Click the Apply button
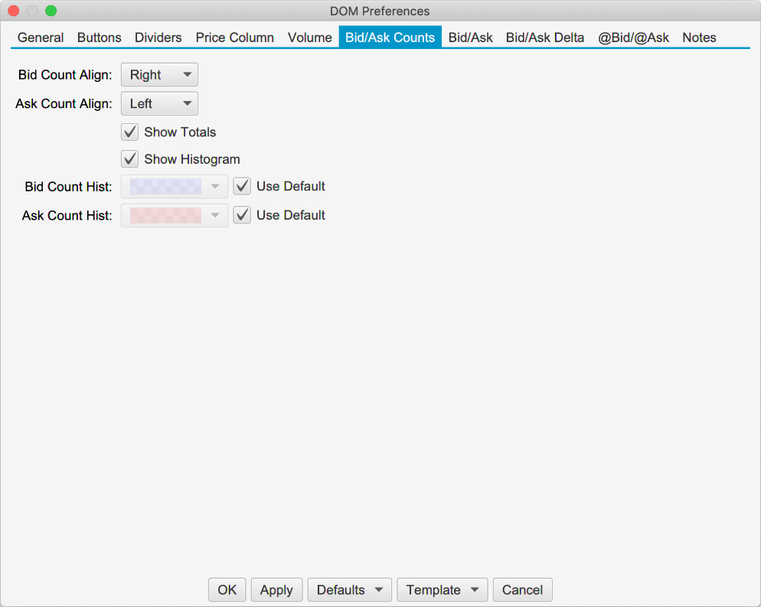The width and height of the screenshot is (761, 607). [276, 589]
